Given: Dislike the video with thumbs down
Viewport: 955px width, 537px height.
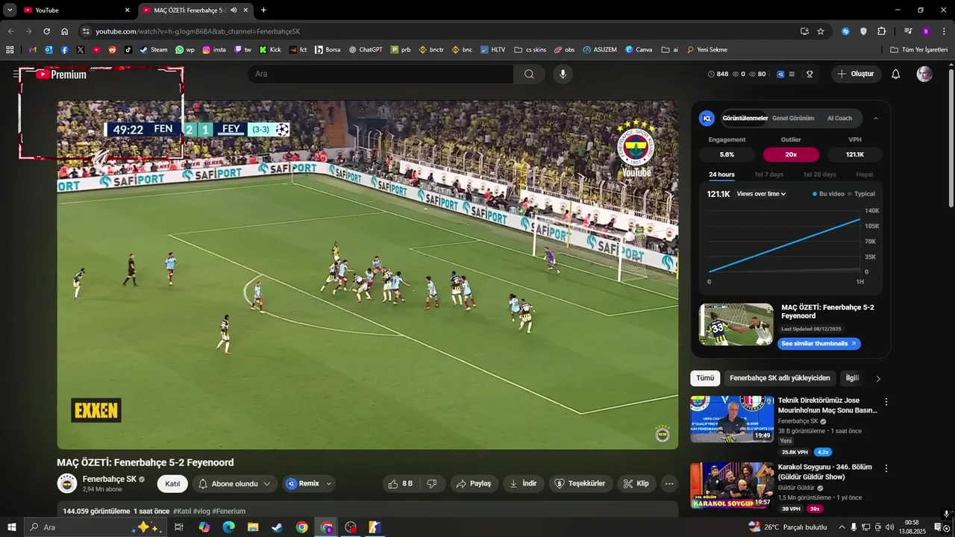Looking at the screenshot, I should (x=432, y=483).
